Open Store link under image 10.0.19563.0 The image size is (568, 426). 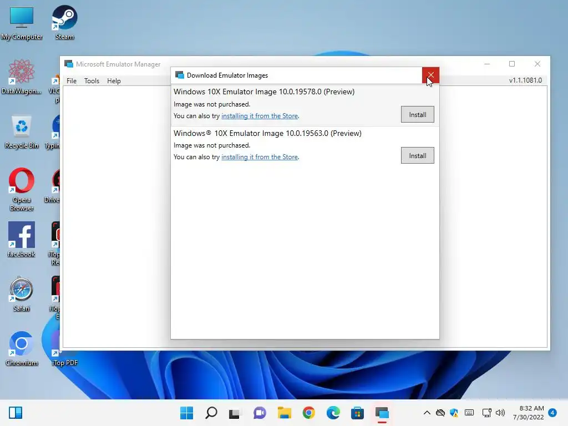pos(260,157)
